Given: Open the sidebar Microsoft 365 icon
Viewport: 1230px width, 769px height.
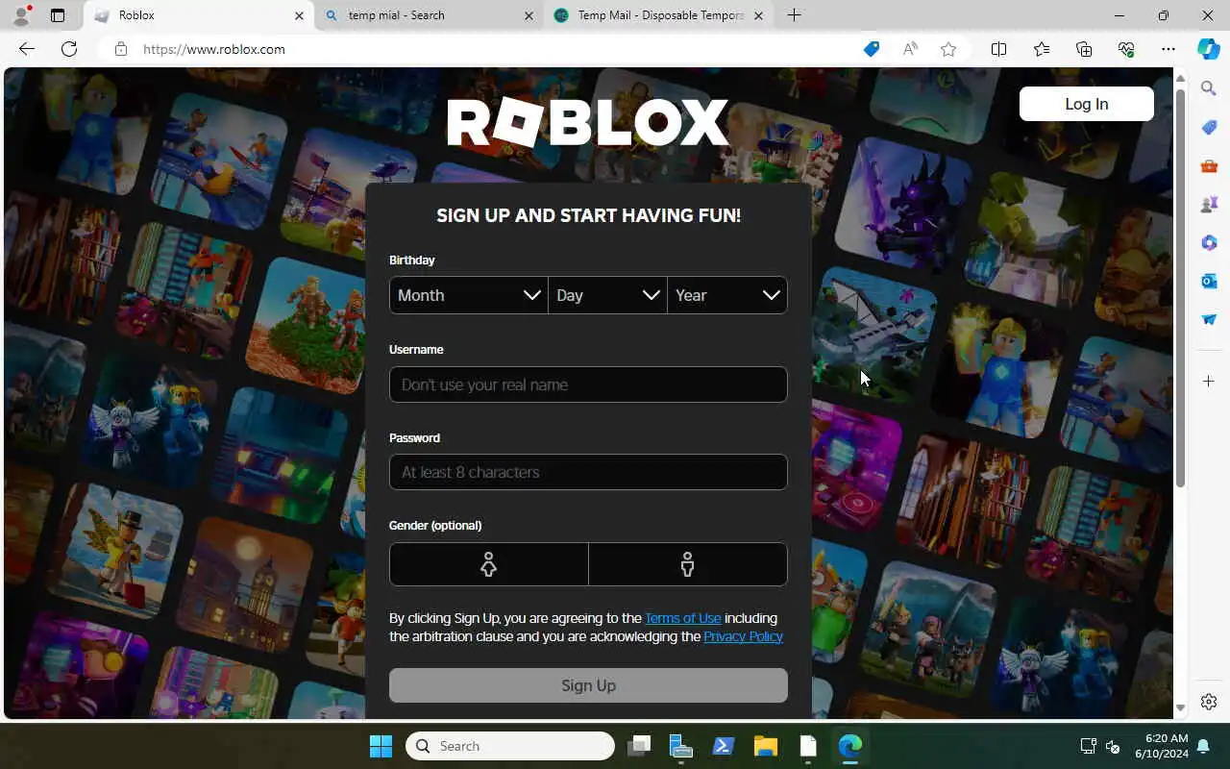Looking at the screenshot, I should [1209, 242].
